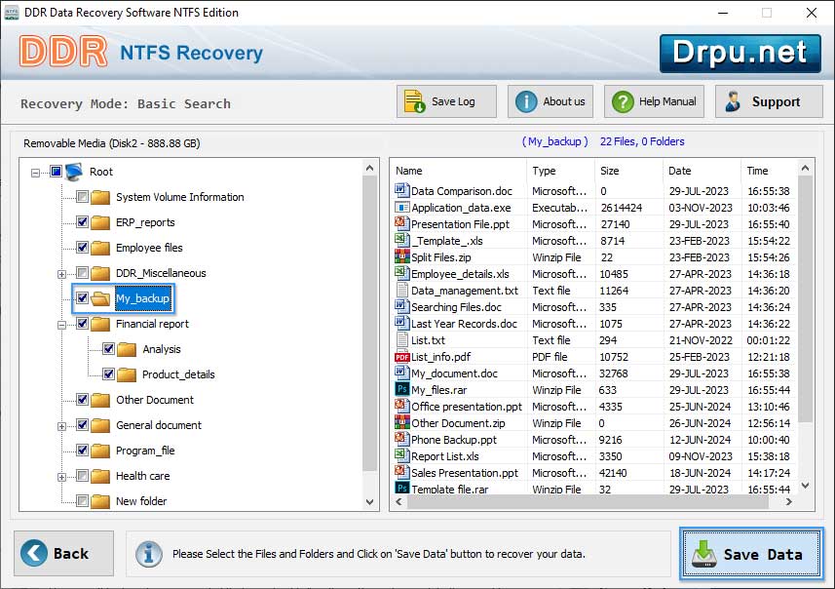This screenshot has width=835, height=589.
Task: Click the Word icon of Data Comparison.doc
Action: tap(401, 190)
